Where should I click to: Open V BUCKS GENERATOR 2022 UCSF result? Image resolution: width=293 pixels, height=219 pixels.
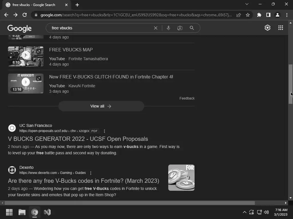tap(78, 139)
